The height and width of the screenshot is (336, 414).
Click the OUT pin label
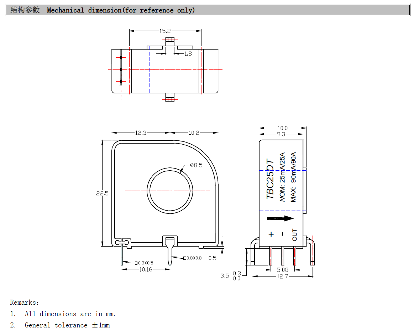tap(294, 234)
